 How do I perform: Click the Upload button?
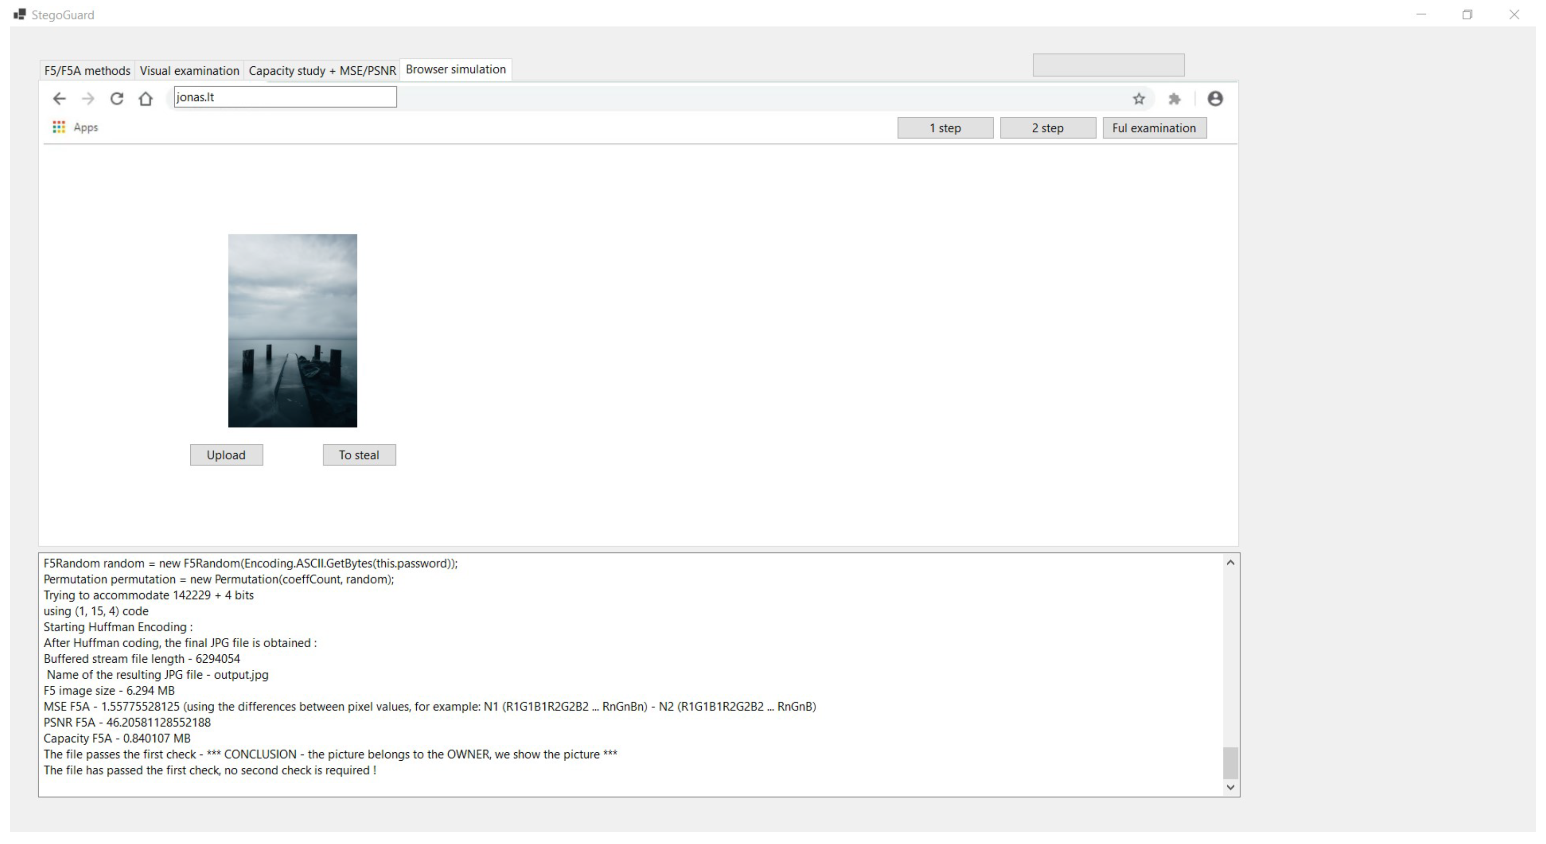pos(226,455)
